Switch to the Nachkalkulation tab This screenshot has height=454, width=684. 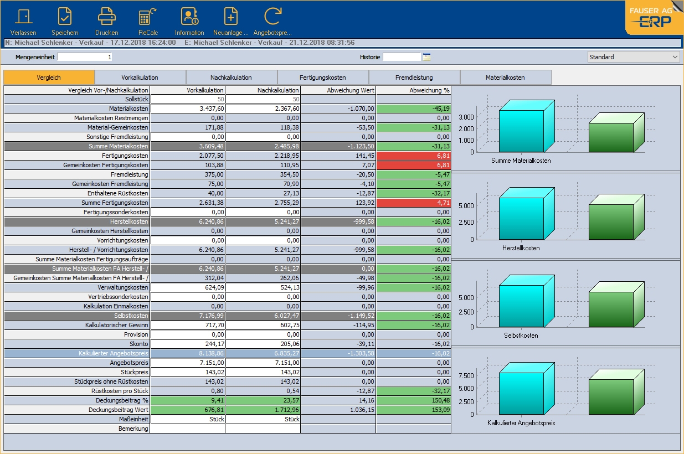click(232, 78)
